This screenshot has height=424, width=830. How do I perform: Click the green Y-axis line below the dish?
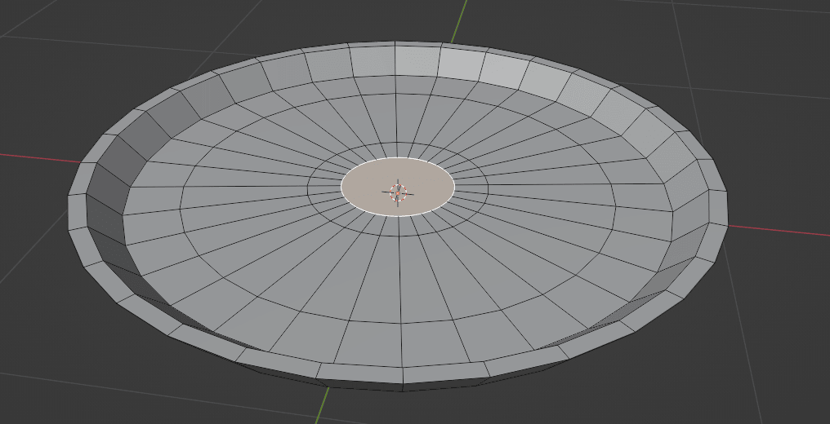coord(323,406)
